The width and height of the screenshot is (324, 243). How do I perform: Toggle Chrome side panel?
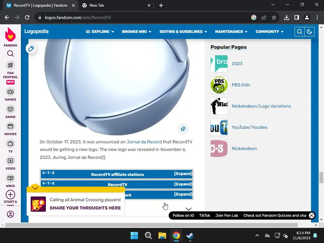tap(297, 18)
